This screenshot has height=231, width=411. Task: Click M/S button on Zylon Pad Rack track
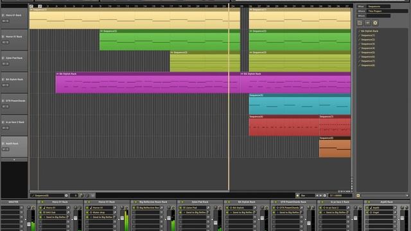(6, 64)
